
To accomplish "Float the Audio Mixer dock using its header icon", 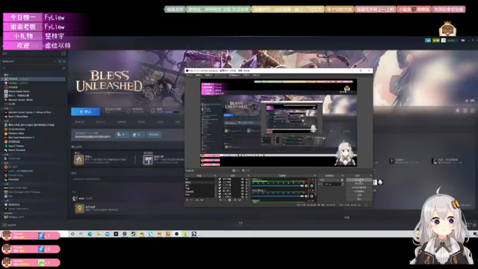I will [x=315, y=176].
